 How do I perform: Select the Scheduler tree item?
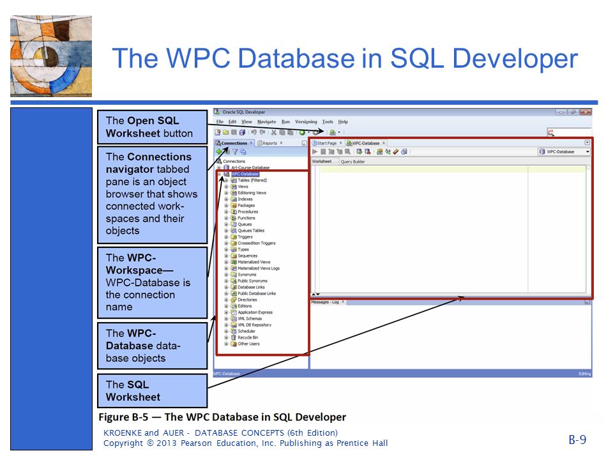click(x=246, y=331)
